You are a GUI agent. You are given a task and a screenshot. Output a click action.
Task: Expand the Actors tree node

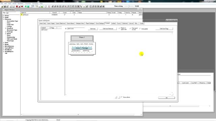(x=4, y=16)
